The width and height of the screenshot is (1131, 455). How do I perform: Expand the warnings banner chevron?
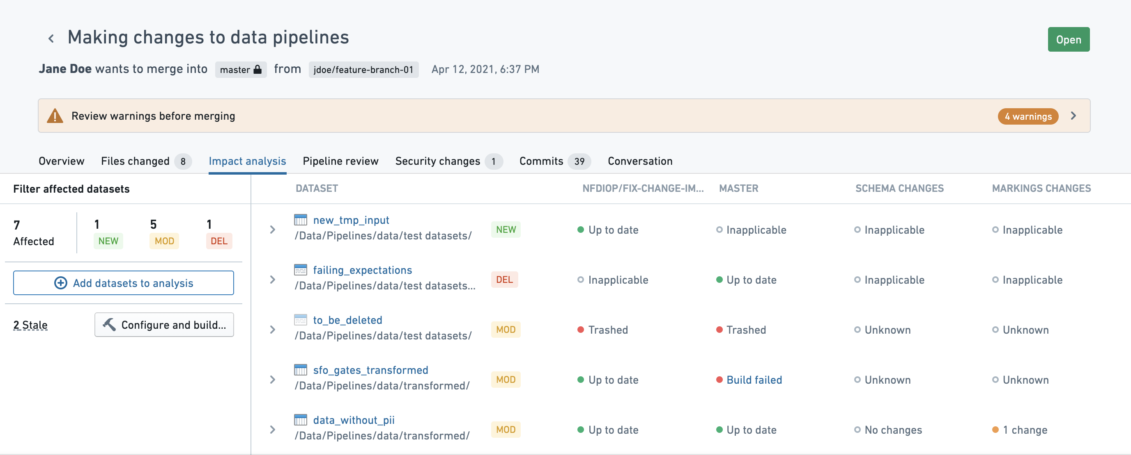click(x=1073, y=116)
